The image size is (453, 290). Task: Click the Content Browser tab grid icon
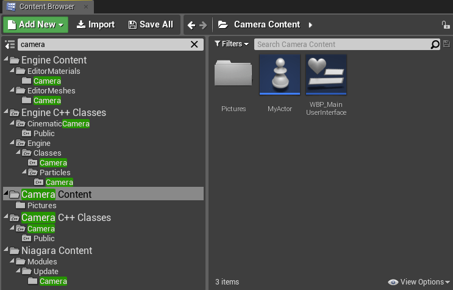pos(11,7)
